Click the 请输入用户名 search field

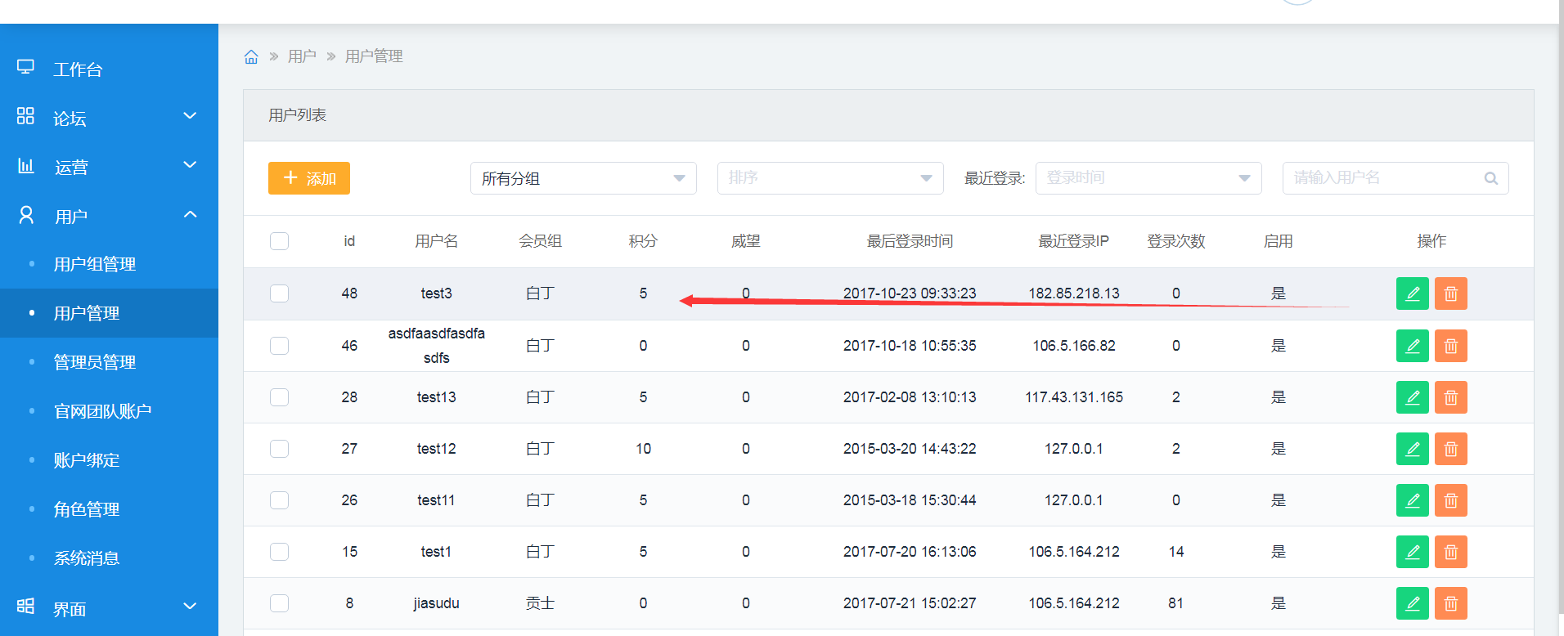1382,178
